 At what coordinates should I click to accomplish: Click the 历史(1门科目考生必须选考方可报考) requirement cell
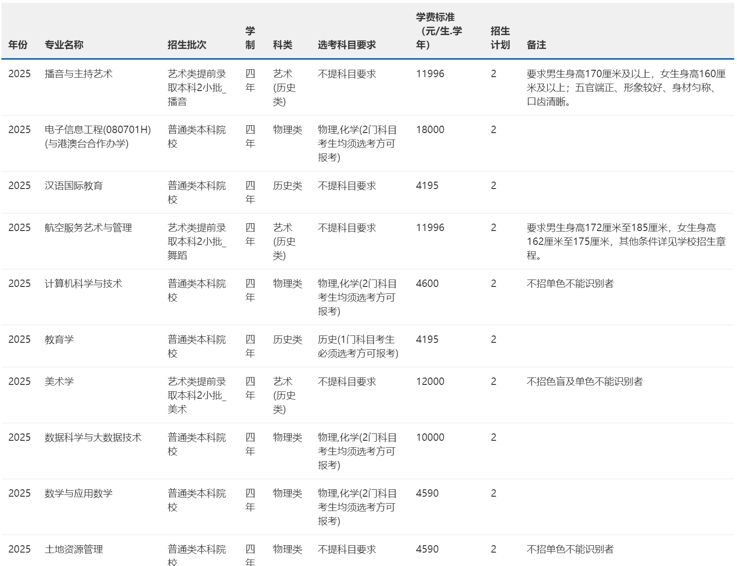click(x=358, y=347)
